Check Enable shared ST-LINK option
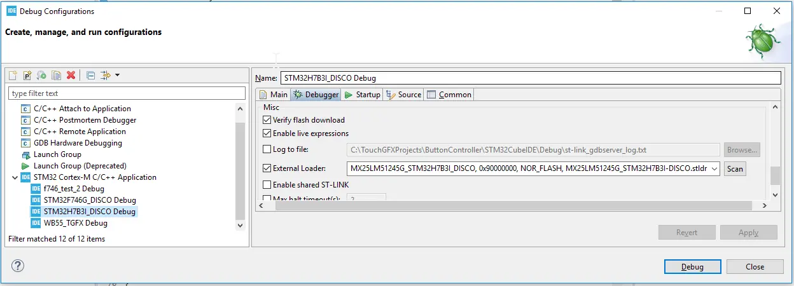The height and width of the screenshot is (286, 794). [x=267, y=185]
